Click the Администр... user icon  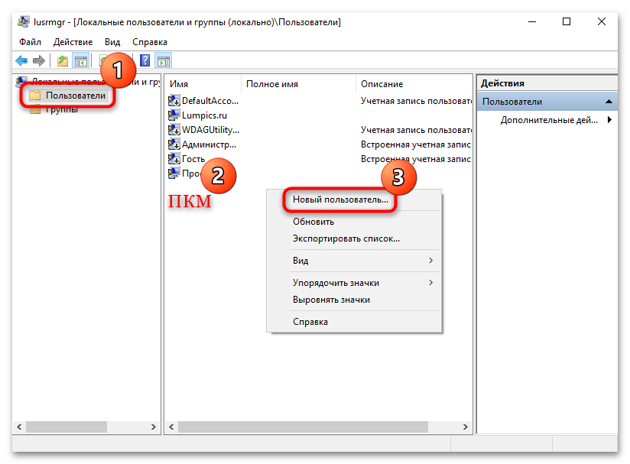coord(174,144)
